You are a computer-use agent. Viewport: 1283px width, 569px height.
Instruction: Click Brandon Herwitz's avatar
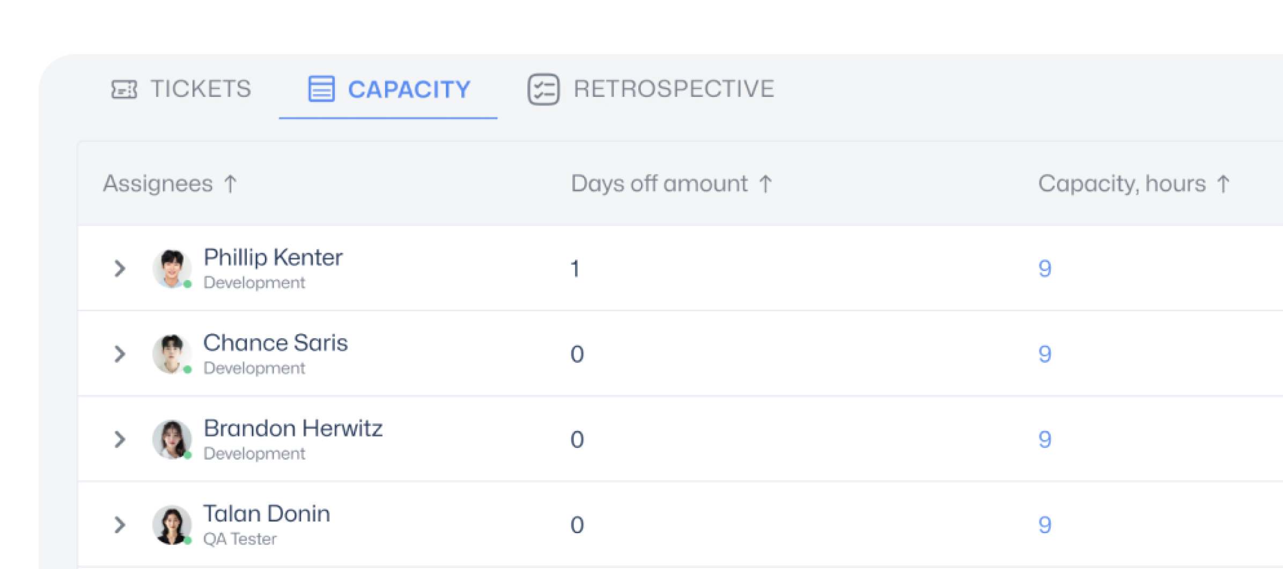pos(172,439)
